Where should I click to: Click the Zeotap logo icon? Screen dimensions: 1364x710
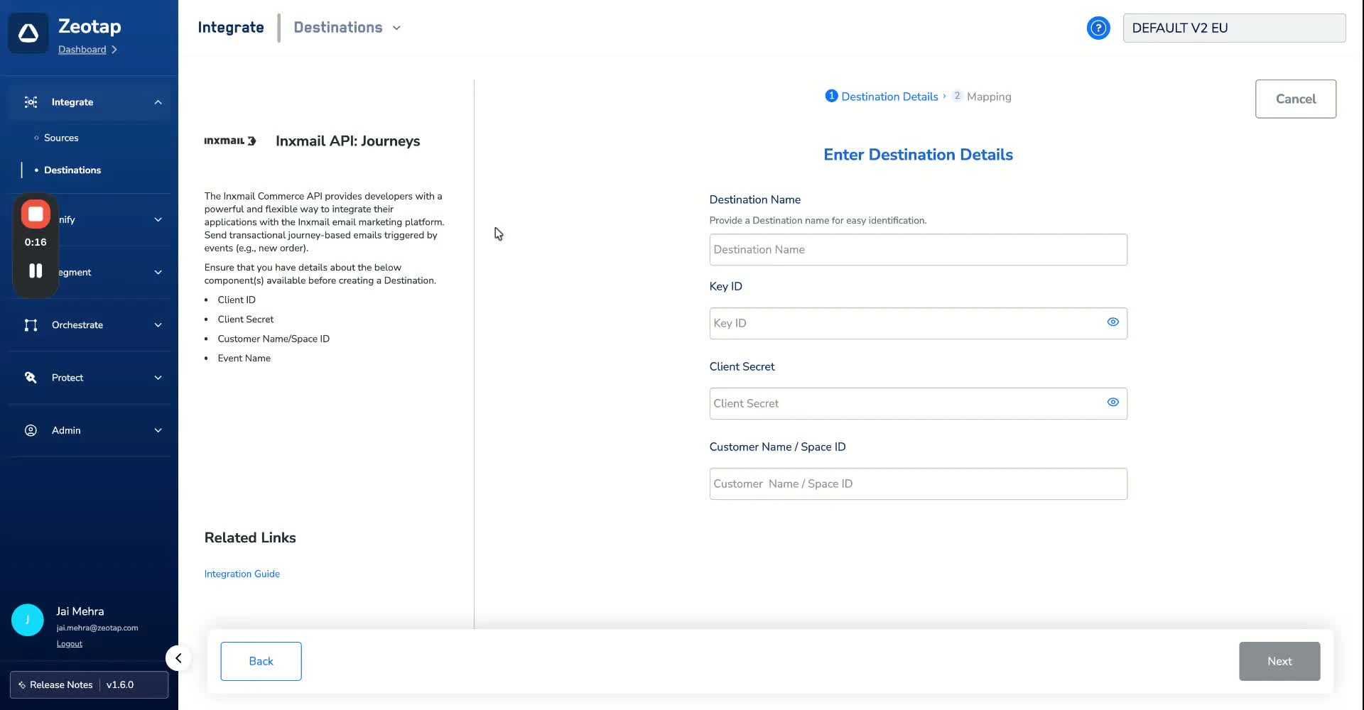(x=28, y=33)
